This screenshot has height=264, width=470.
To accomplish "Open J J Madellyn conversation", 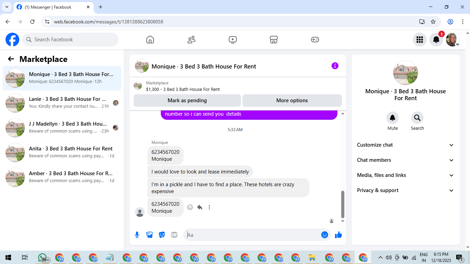I will pos(62,128).
